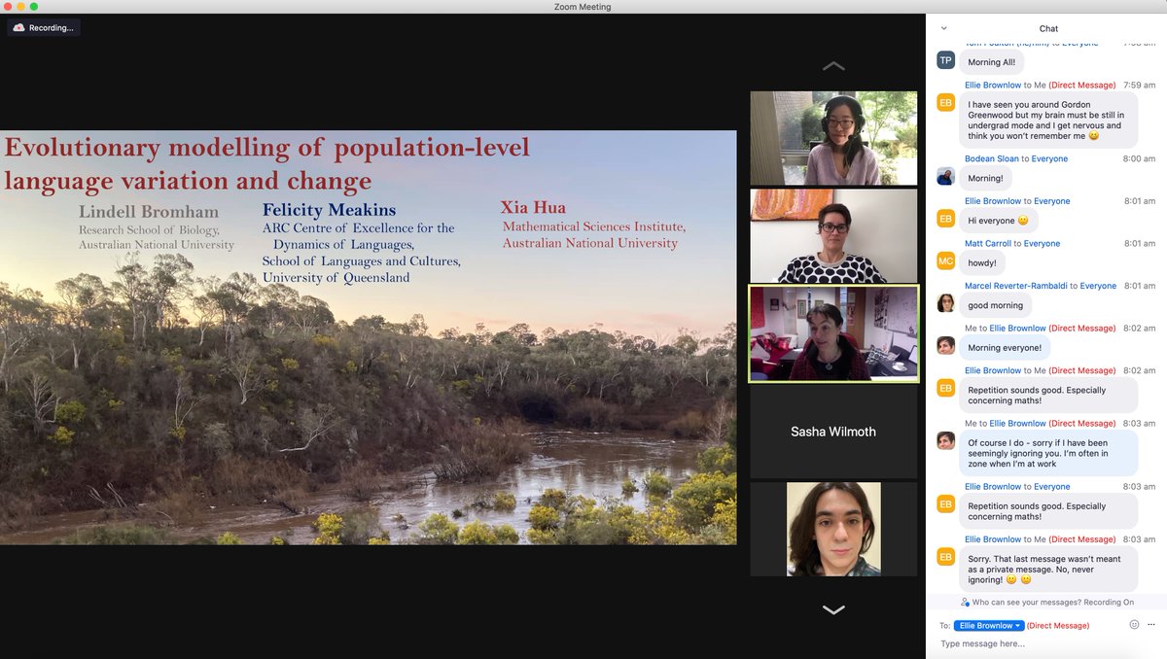This screenshot has height=659, width=1167.
Task: Click the 'I have seen you around' message
Action: coord(1048,121)
